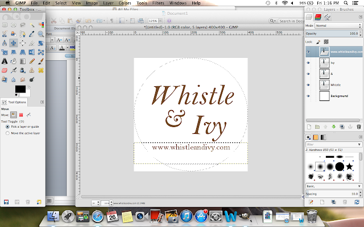Click the black foreground color swatch
This screenshot has width=364, height=227.
click(x=20, y=89)
